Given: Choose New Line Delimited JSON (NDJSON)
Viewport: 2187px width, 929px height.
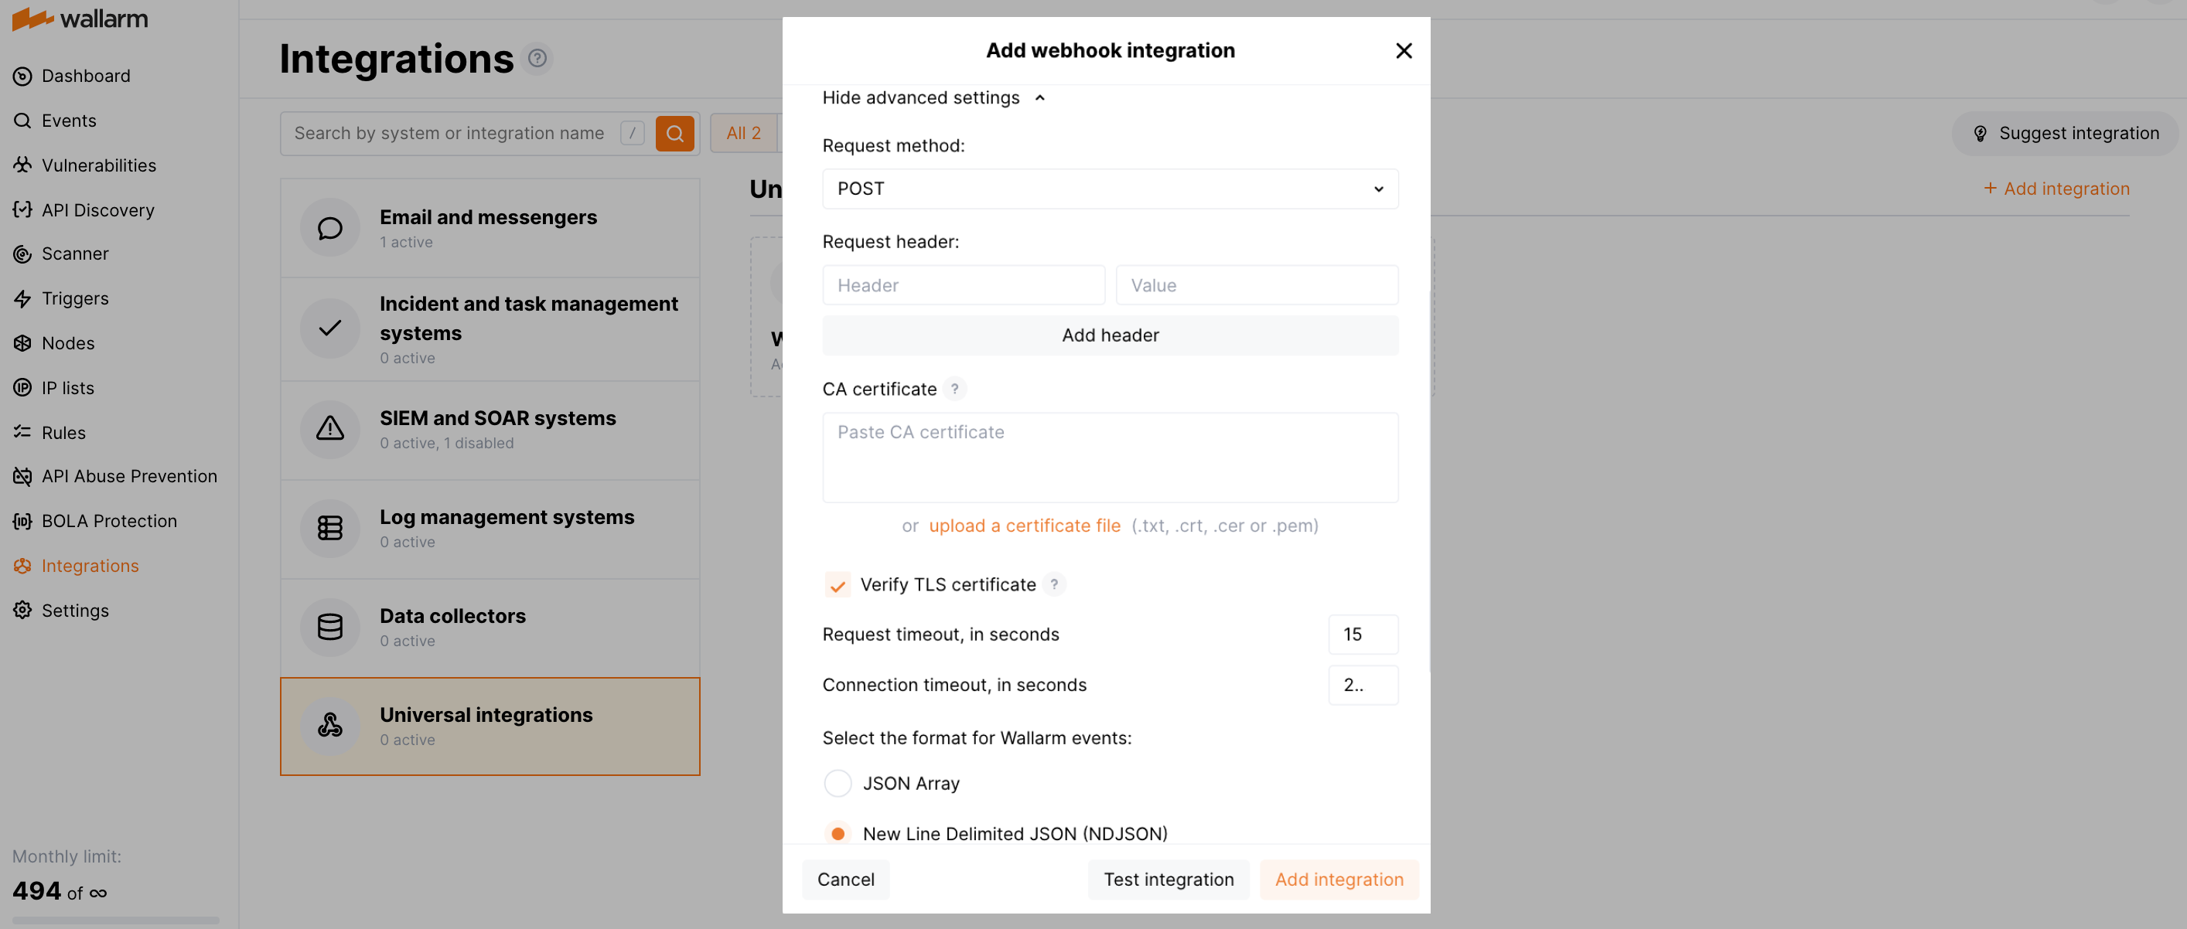Looking at the screenshot, I should 837,833.
